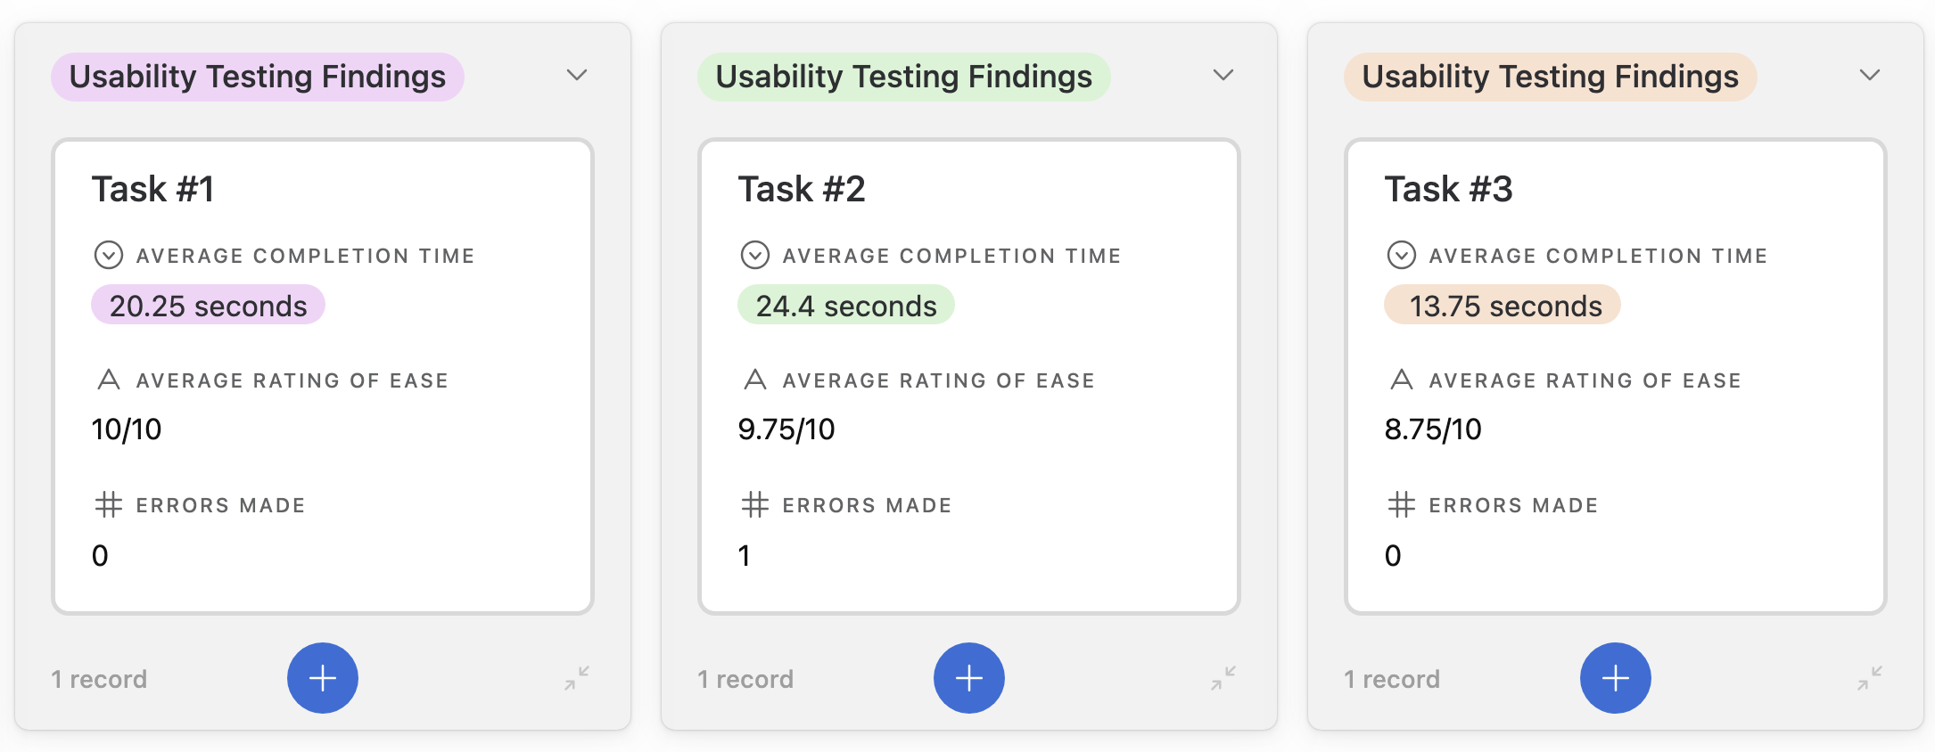Click the Task #1 completion time clock icon
1935x752 pixels.
click(x=109, y=255)
